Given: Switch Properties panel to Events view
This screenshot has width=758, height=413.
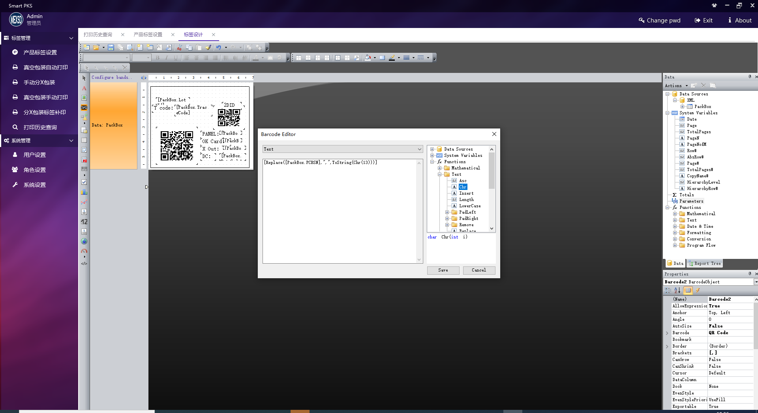Looking at the screenshot, I should (x=698, y=290).
